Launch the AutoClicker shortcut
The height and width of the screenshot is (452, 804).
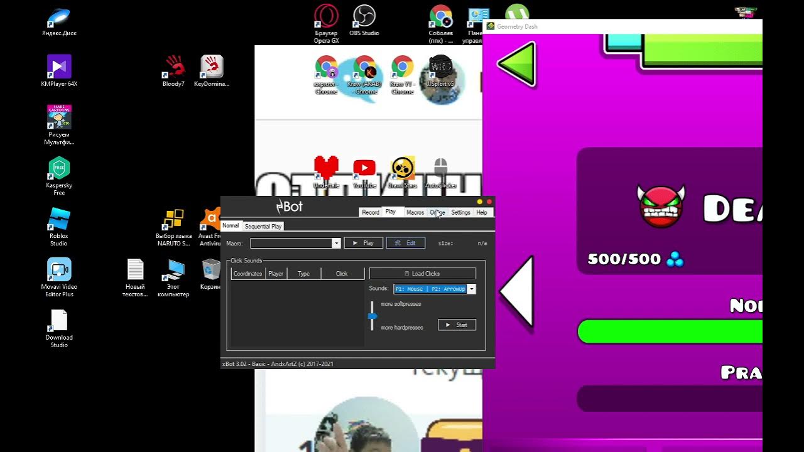440,173
